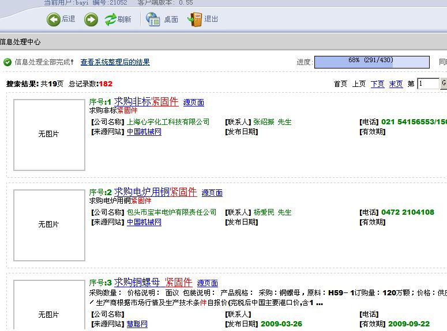Click the green back arrow icon
Screen dimensions: 447x331
point(54,20)
